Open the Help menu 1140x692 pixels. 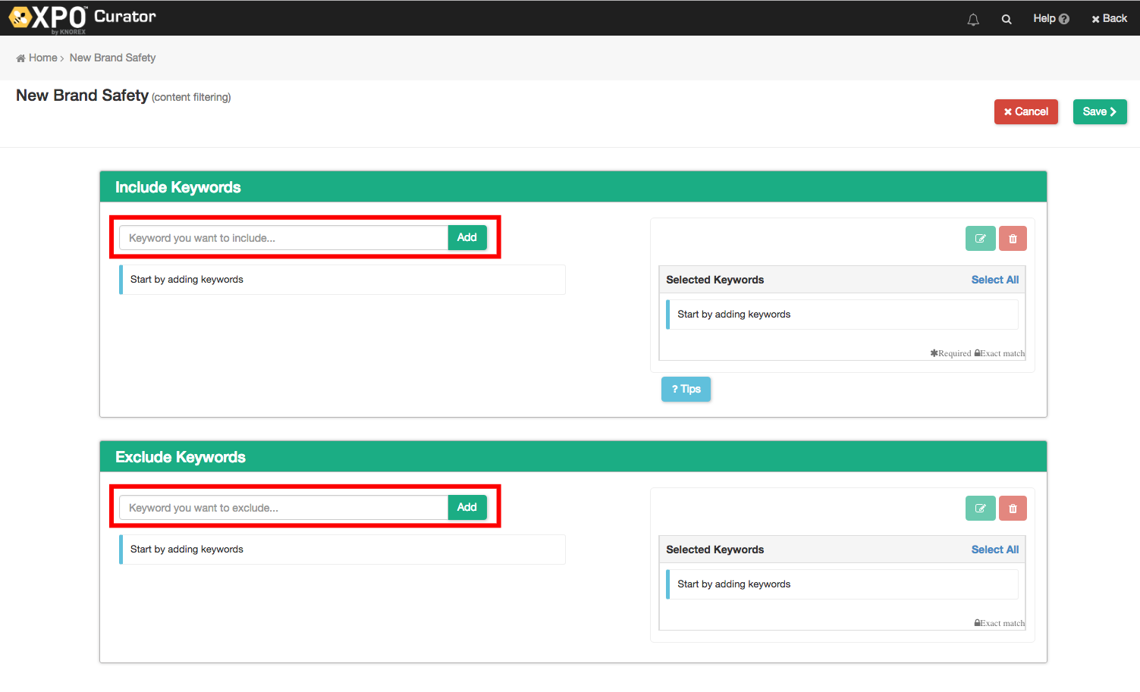point(1050,19)
